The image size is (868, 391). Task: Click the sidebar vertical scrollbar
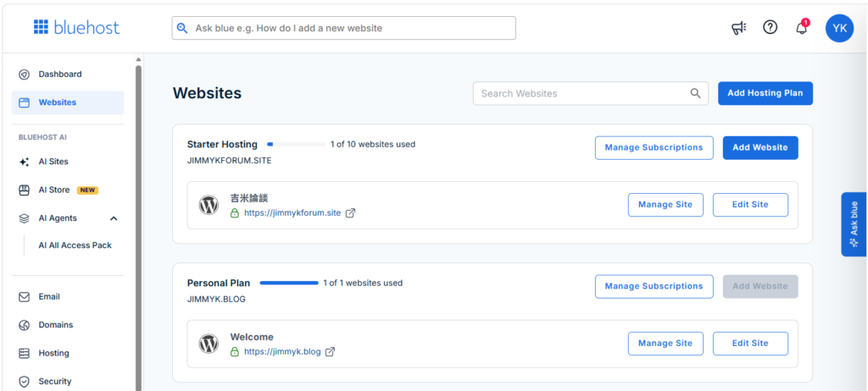coord(138,227)
